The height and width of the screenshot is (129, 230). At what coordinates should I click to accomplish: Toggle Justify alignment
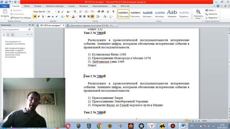coord(92,16)
